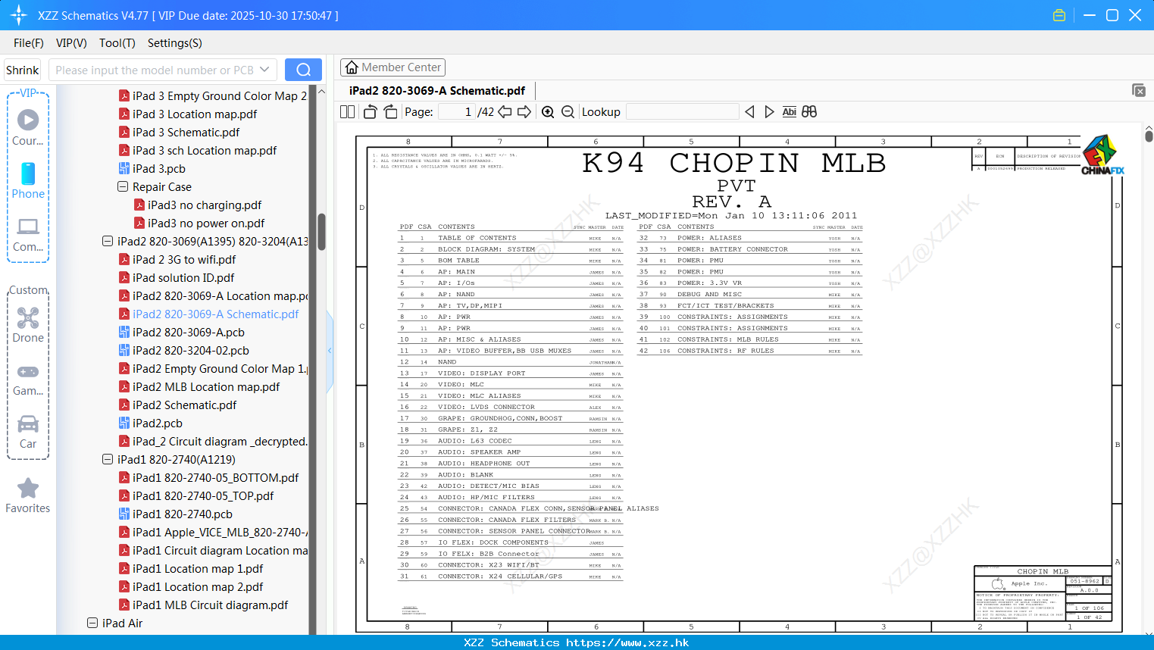The height and width of the screenshot is (650, 1154).
Task: Open model number dropdown arrow
Action: click(264, 70)
